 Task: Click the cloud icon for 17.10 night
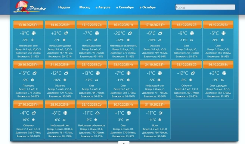coord(160,40)
